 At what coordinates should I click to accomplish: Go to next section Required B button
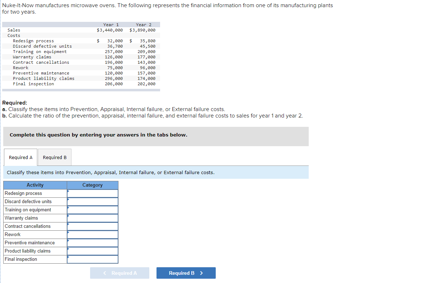(186, 273)
